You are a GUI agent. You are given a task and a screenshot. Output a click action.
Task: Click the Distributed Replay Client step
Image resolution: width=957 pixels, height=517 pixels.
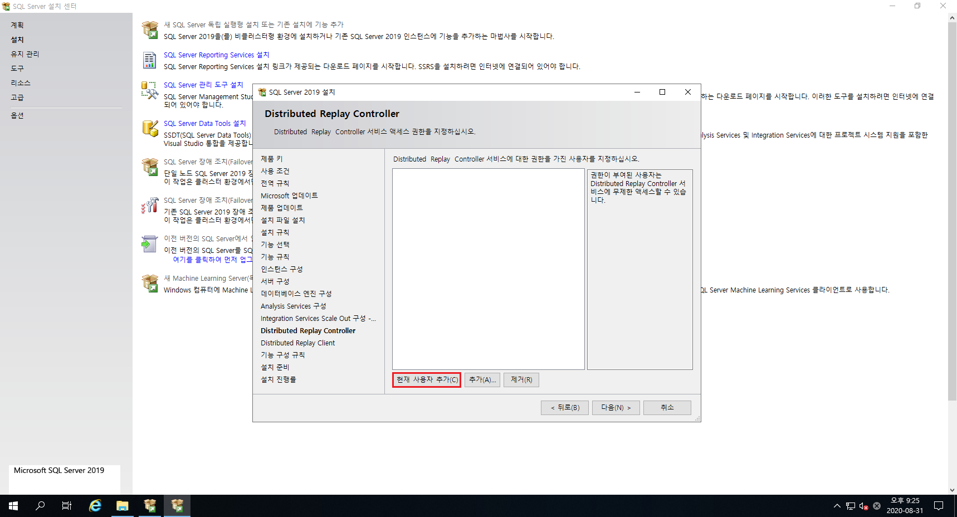298,343
